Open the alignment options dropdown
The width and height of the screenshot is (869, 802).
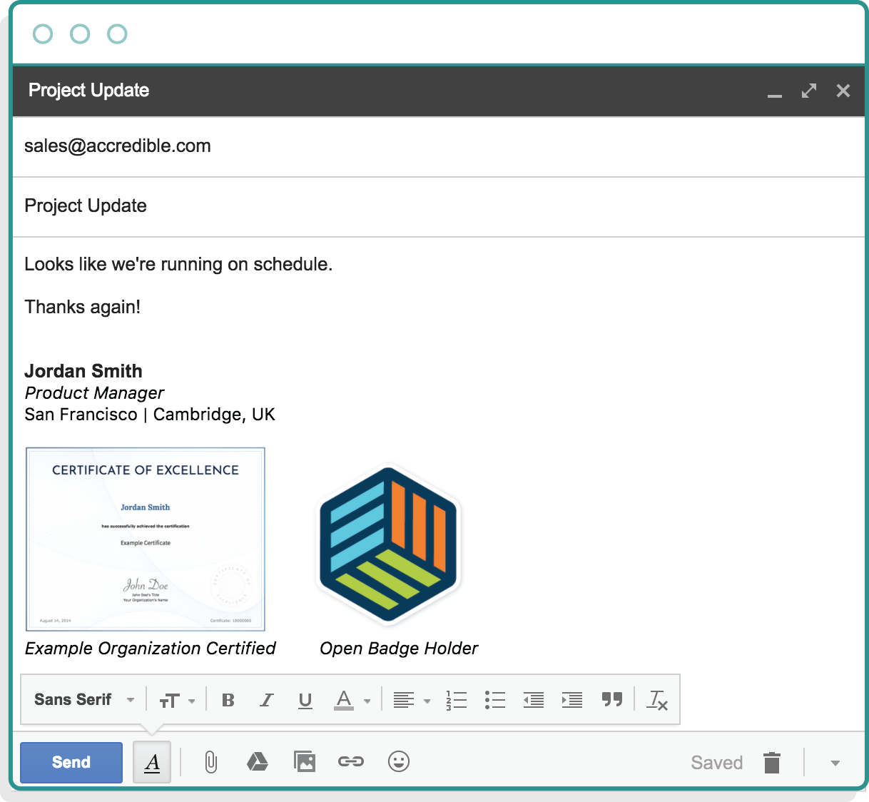click(x=411, y=700)
